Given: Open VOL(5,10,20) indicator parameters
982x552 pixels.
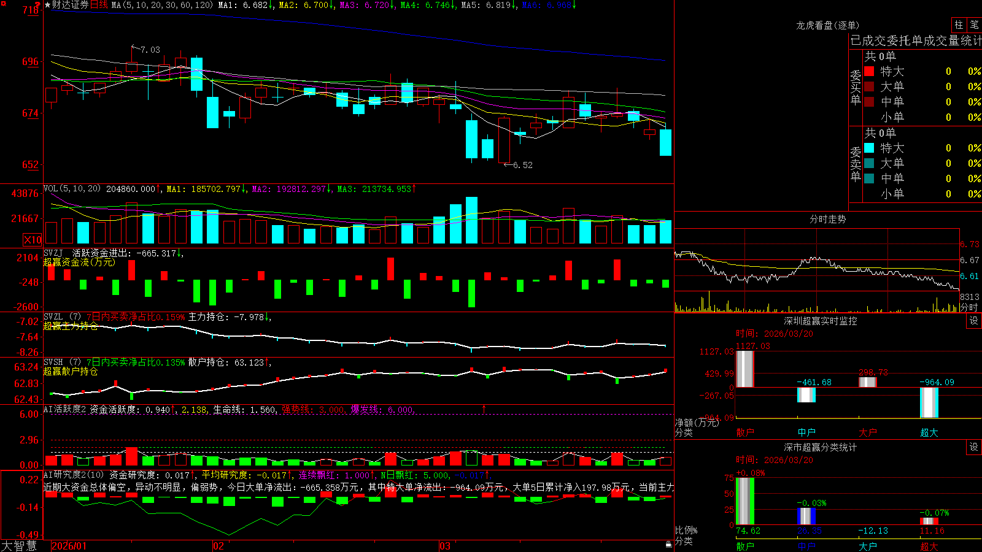Looking at the screenshot, I should coord(72,189).
